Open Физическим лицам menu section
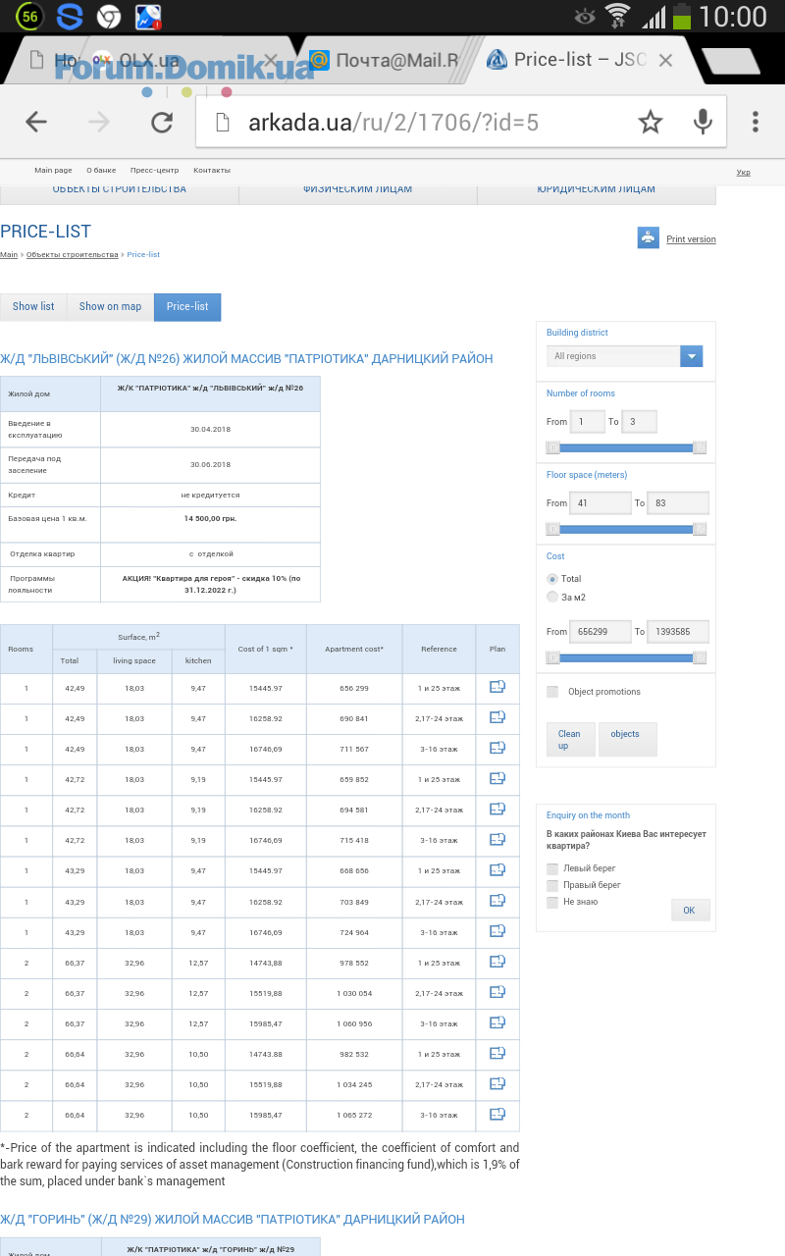The width and height of the screenshot is (785, 1256). (x=357, y=189)
